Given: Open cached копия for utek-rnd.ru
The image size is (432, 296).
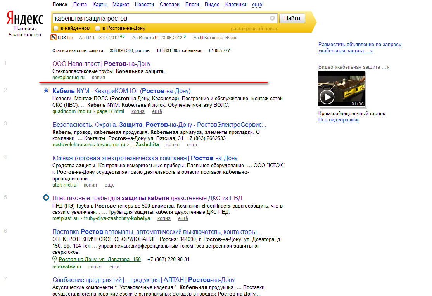Looking at the screenshot, I should tap(90, 185).
